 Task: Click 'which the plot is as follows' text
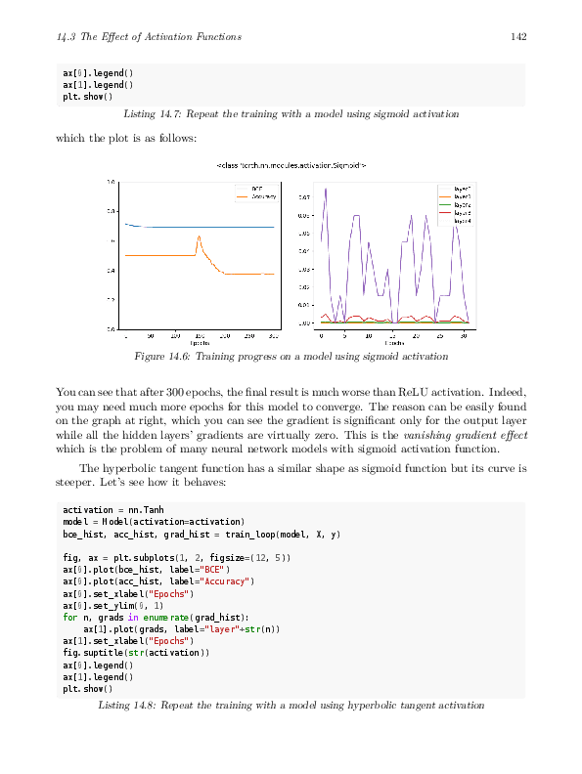[x=126, y=138]
